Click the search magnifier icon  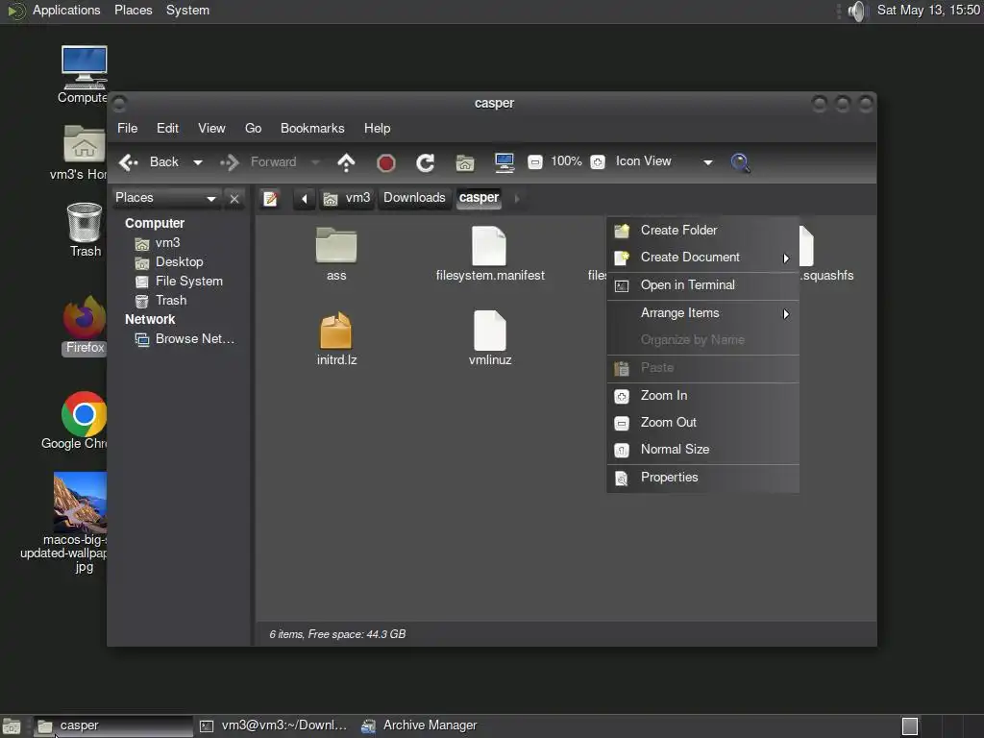(741, 162)
